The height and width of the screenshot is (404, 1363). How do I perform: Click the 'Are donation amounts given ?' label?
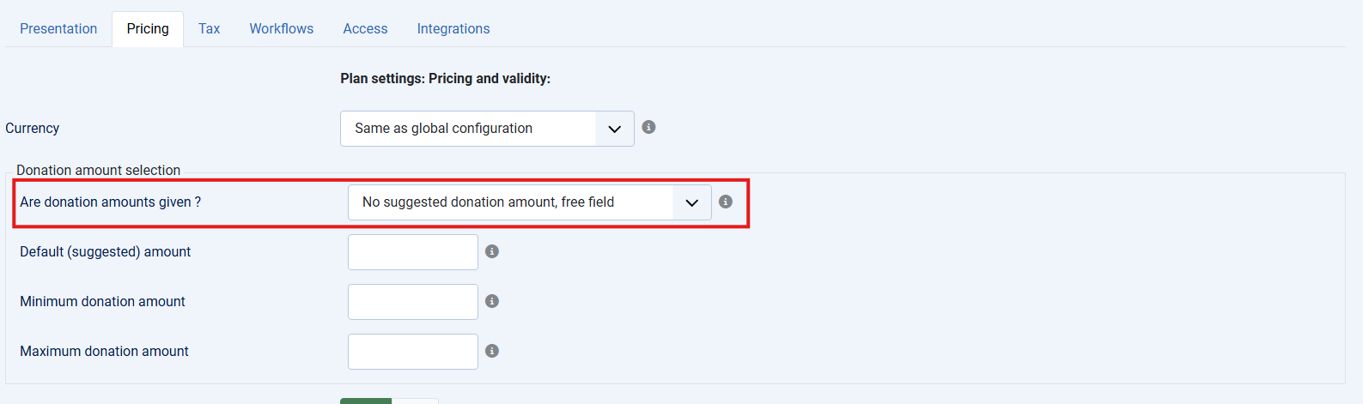tap(111, 202)
